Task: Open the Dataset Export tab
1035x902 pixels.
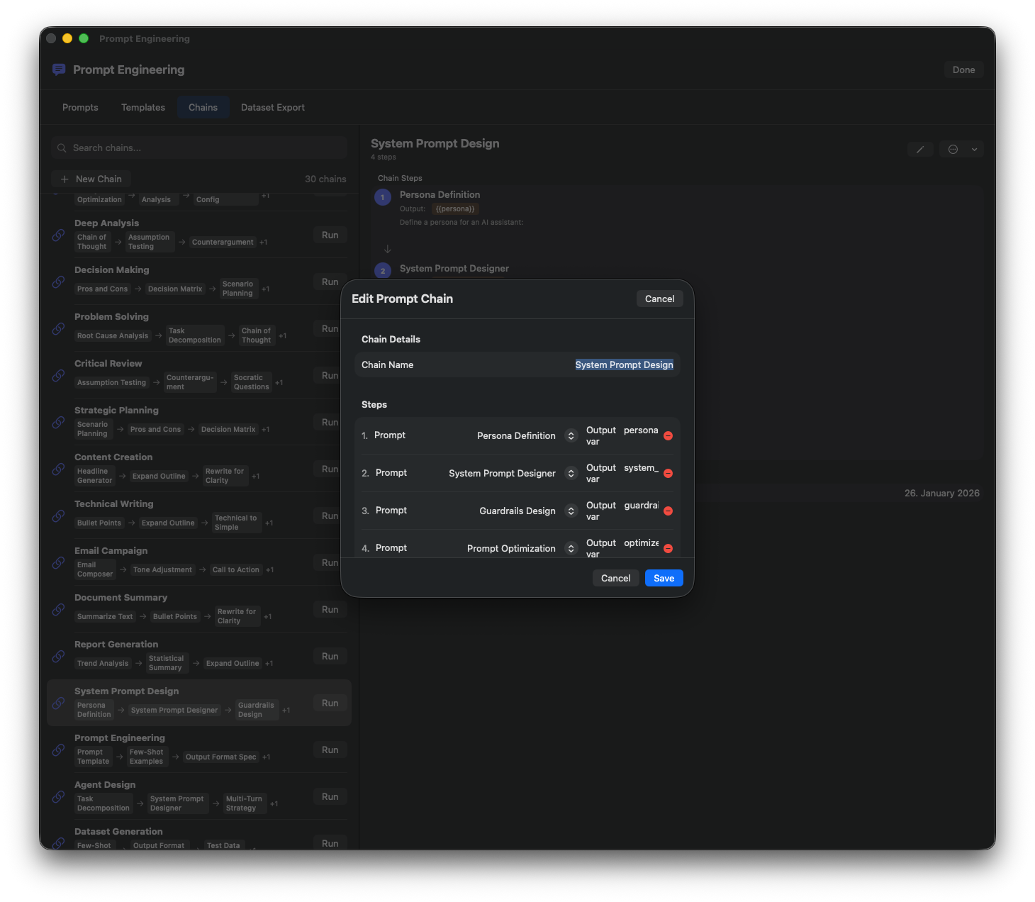Action: [273, 108]
